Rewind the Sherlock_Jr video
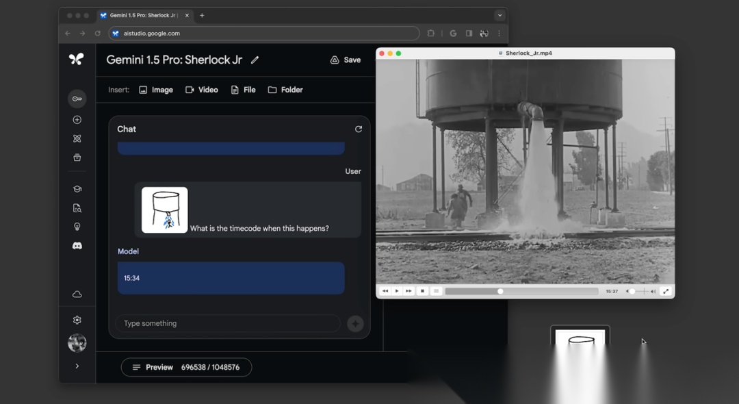The image size is (739, 404). (x=385, y=291)
